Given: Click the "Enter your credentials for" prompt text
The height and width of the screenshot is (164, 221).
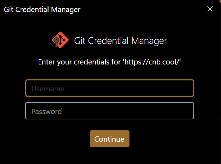Looking at the screenshot, I should 79,62.
